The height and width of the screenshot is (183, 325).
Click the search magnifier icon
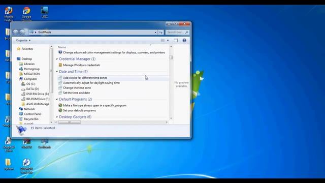[x=186, y=32]
